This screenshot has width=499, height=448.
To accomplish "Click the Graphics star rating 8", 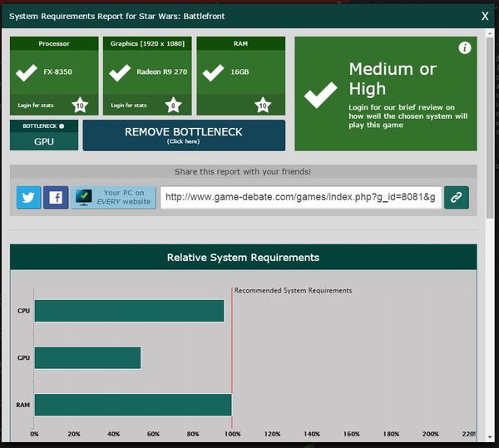I will (173, 106).
